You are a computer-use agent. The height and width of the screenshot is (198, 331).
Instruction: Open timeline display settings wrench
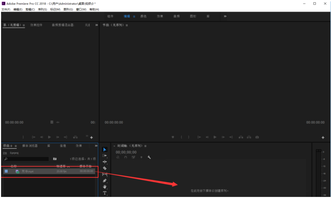(149, 157)
